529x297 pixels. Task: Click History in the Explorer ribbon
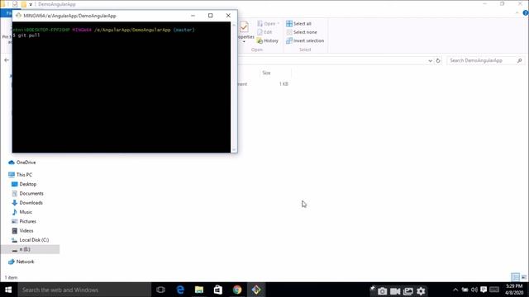coord(268,40)
